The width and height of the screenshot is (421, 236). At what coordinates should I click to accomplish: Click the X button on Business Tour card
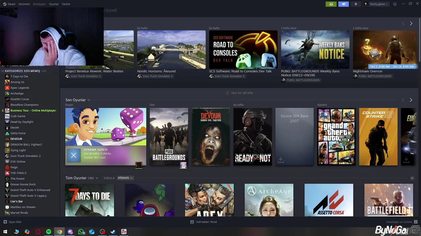(x=74, y=155)
